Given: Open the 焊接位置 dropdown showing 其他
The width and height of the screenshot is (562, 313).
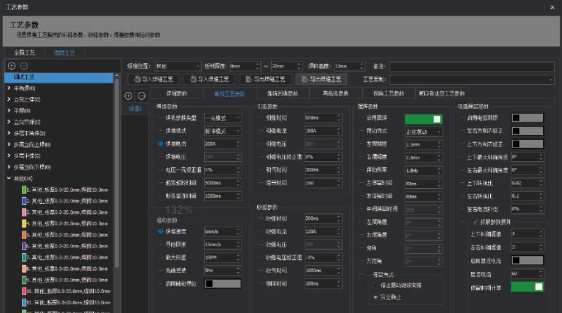Looking at the screenshot, I should [178, 66].
